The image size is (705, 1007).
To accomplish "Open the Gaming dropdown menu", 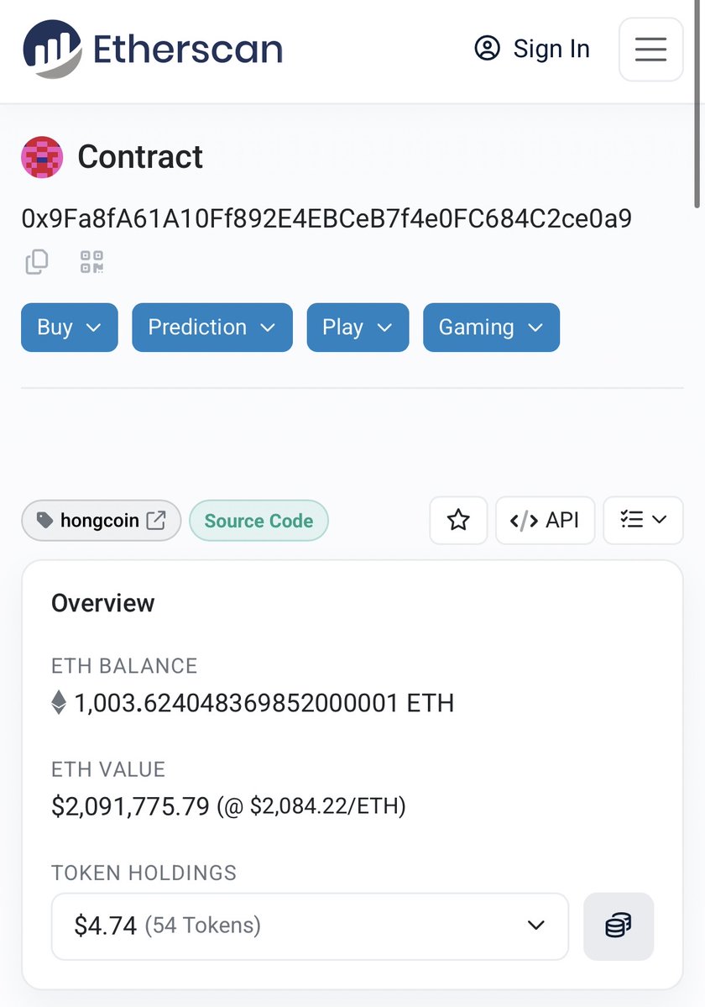I will point(491,328).
